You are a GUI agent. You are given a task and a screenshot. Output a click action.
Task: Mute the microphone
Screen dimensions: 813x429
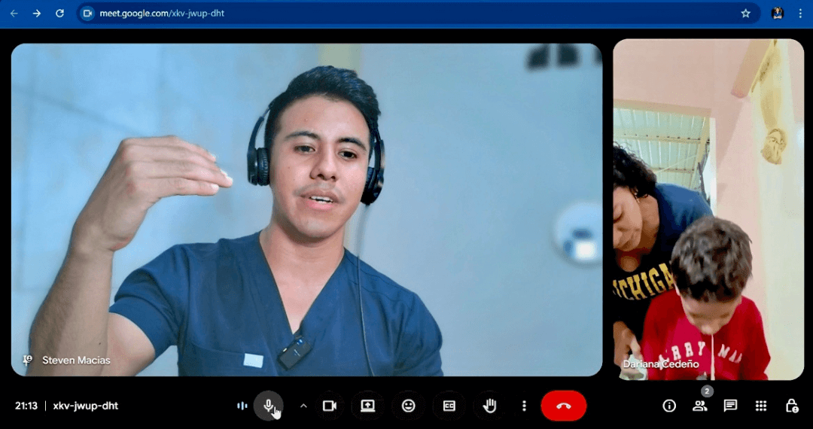(x=268, y=406)
